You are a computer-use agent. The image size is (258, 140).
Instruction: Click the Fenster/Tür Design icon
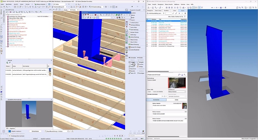pos(130,47)
